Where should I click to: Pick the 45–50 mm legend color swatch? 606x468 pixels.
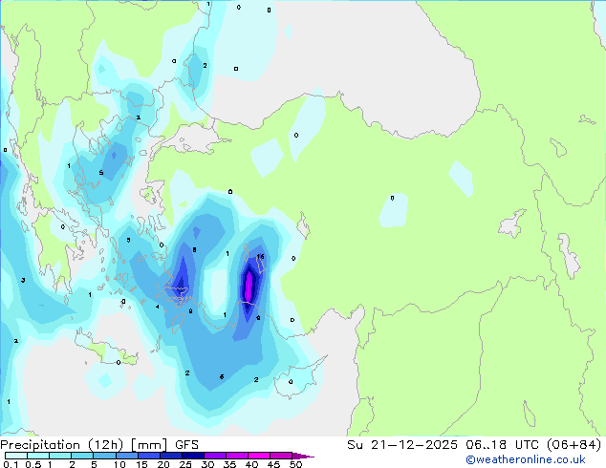281,456
